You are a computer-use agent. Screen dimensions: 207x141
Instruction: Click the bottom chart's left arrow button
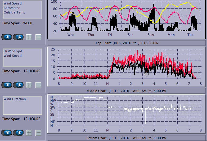(7, 133)
